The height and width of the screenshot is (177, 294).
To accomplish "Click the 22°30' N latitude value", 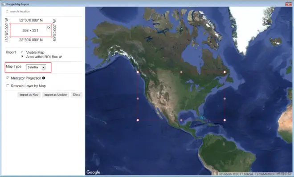I will [31, 40].
